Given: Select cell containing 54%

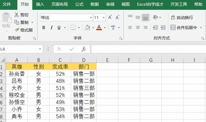Looking at the screenshot, I should pyautogui.click(x=60, y=116).
